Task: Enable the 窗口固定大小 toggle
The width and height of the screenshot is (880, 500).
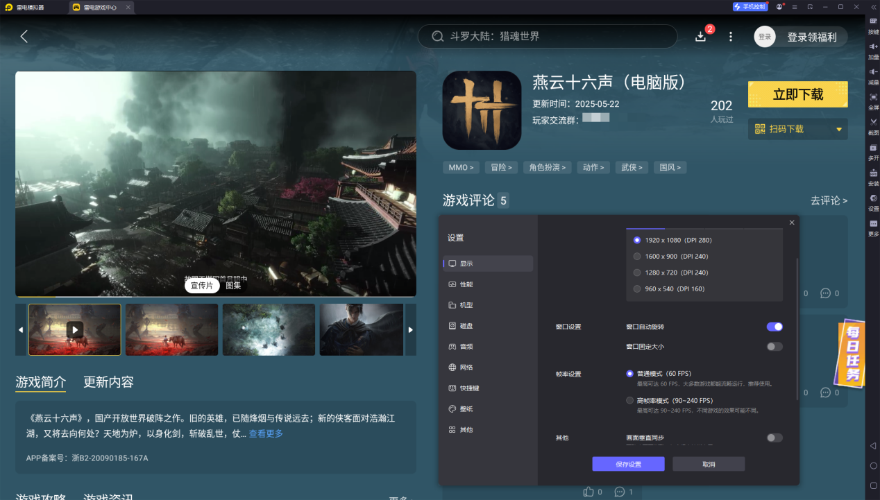Action: 775,347
